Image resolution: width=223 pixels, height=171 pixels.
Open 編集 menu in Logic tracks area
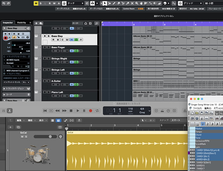(x=20, y=120)
